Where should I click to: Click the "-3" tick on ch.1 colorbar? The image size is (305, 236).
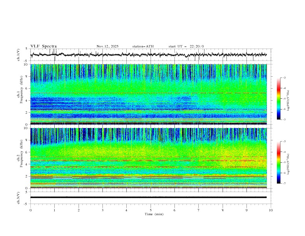coord(284,78)
